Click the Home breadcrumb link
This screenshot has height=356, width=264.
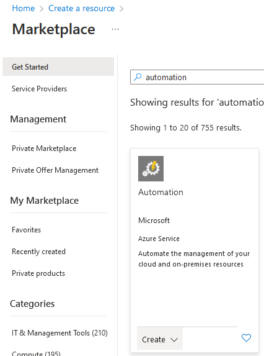click(x=24, y=9)
